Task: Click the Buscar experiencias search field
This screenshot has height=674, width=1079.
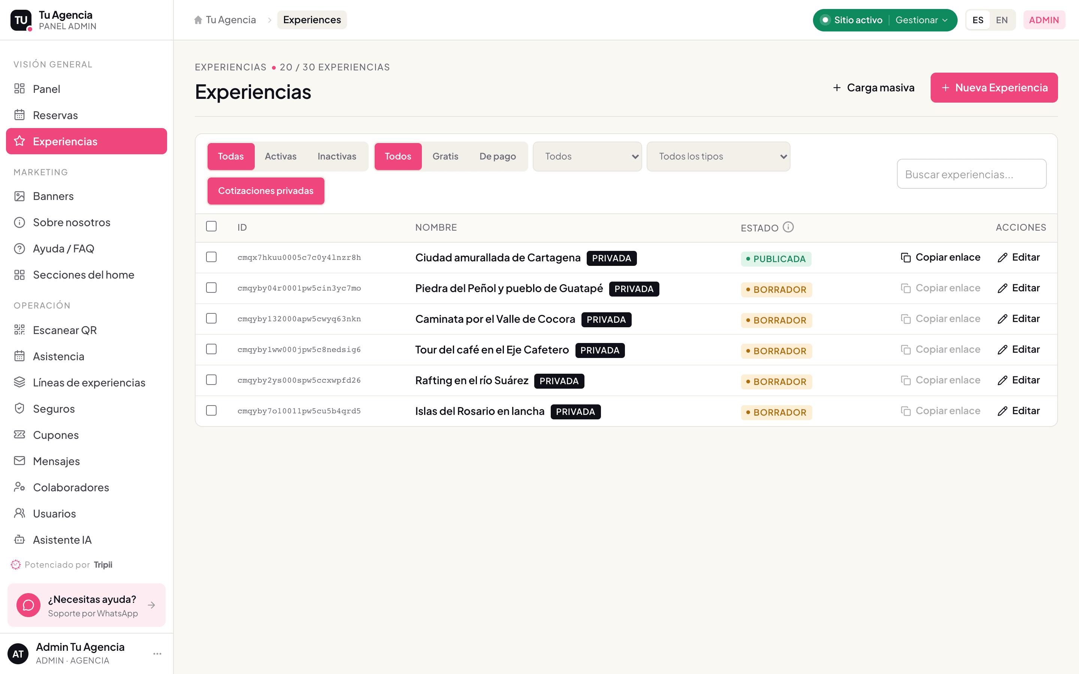Action: point(971,174)
